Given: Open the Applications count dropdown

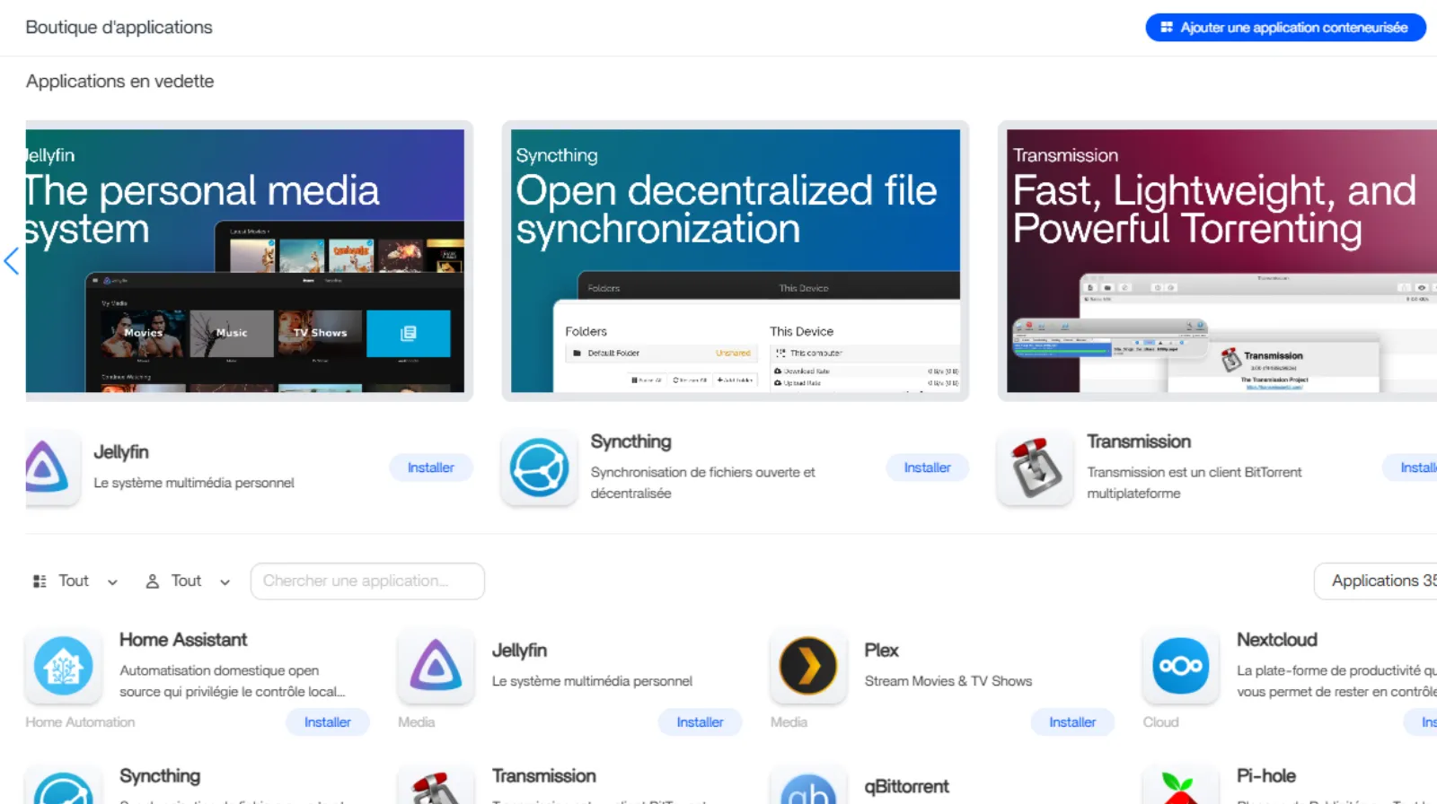Looking at the screenshot, I should (1379, 581).
